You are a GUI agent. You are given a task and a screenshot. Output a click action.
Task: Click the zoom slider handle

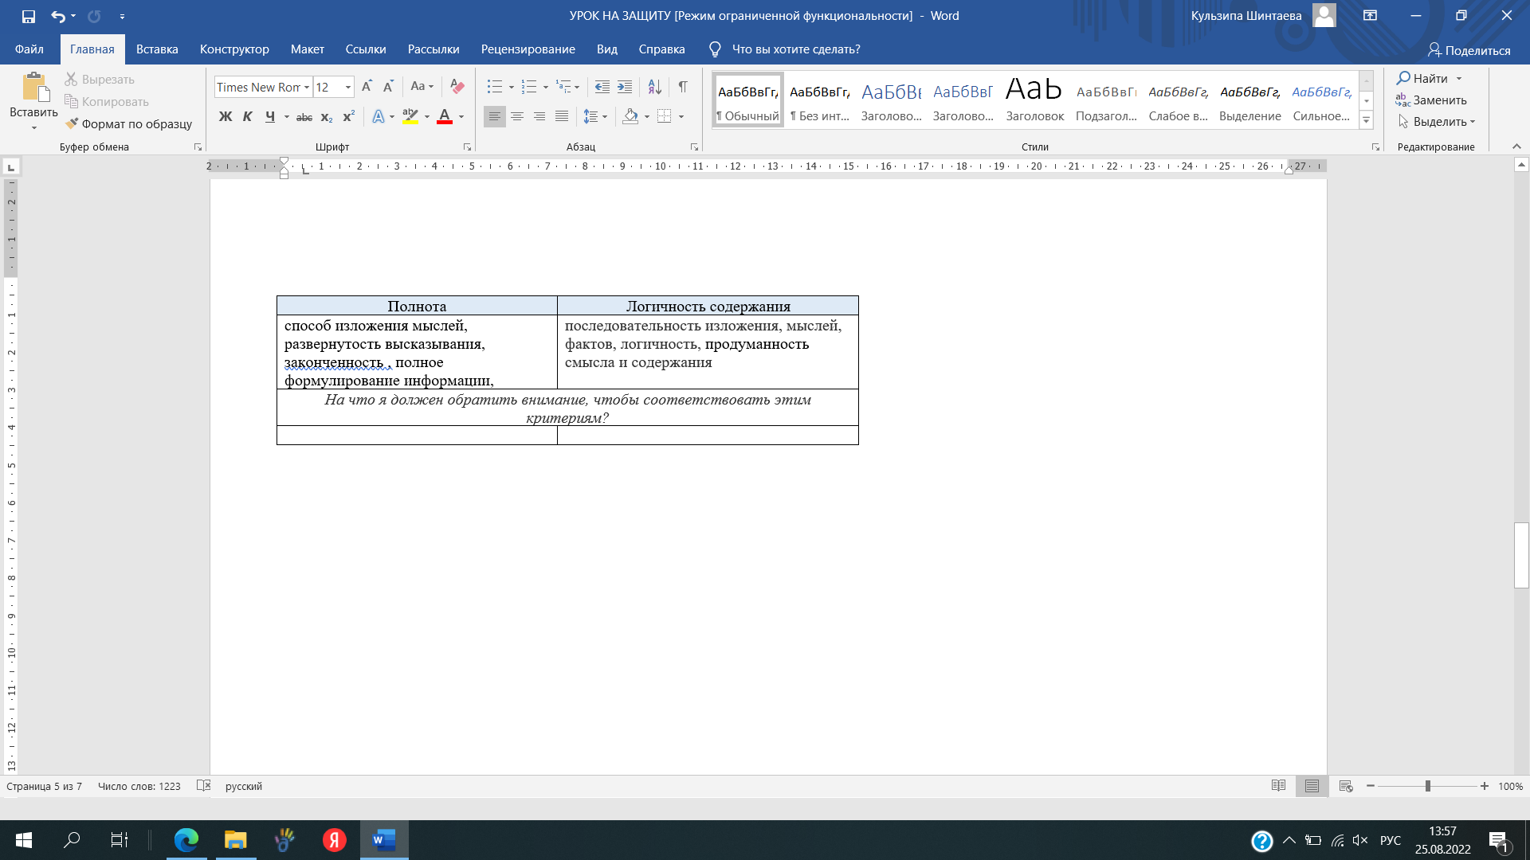coord(1428,786)
